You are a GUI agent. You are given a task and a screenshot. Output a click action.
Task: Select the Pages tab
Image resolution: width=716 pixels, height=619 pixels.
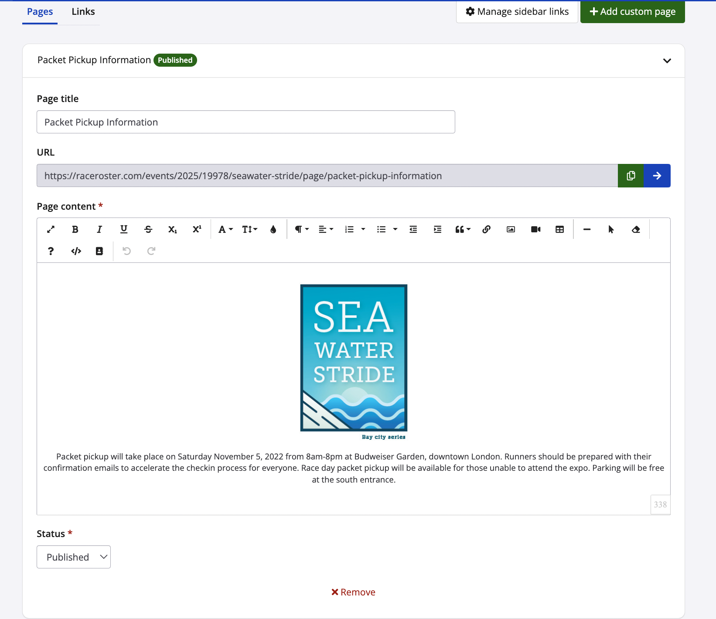pyautogui.click(x=40, y=12)
